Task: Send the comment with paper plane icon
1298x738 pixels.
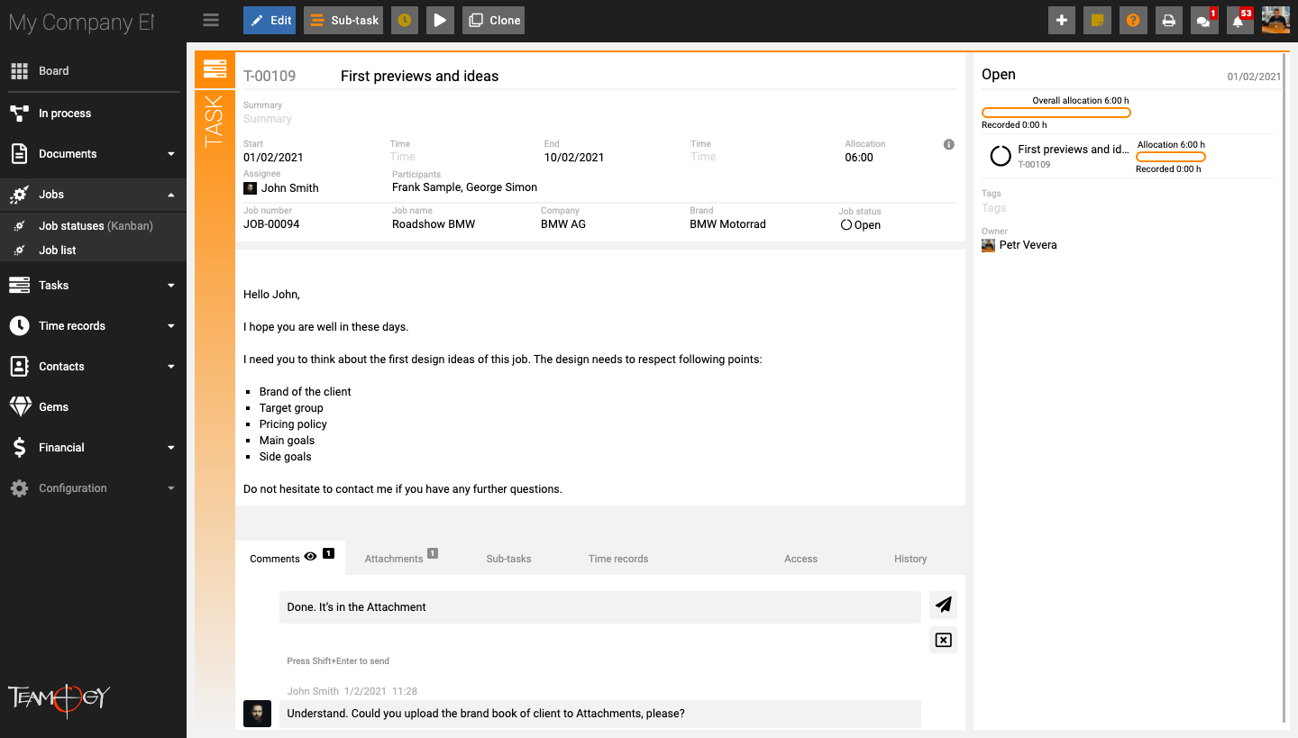Action: pos(943,605)
